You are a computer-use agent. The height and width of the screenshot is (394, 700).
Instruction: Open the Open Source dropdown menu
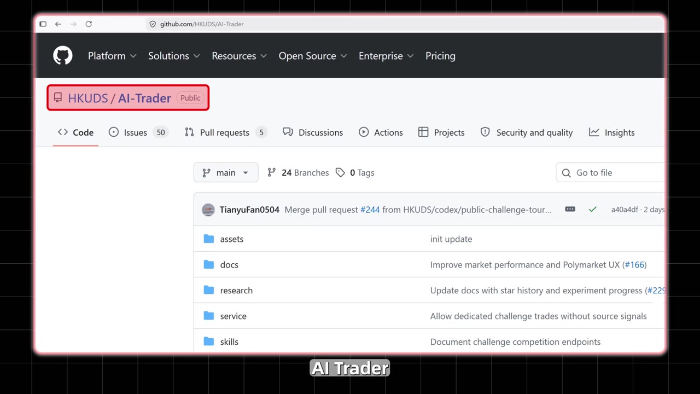(313, 56)
